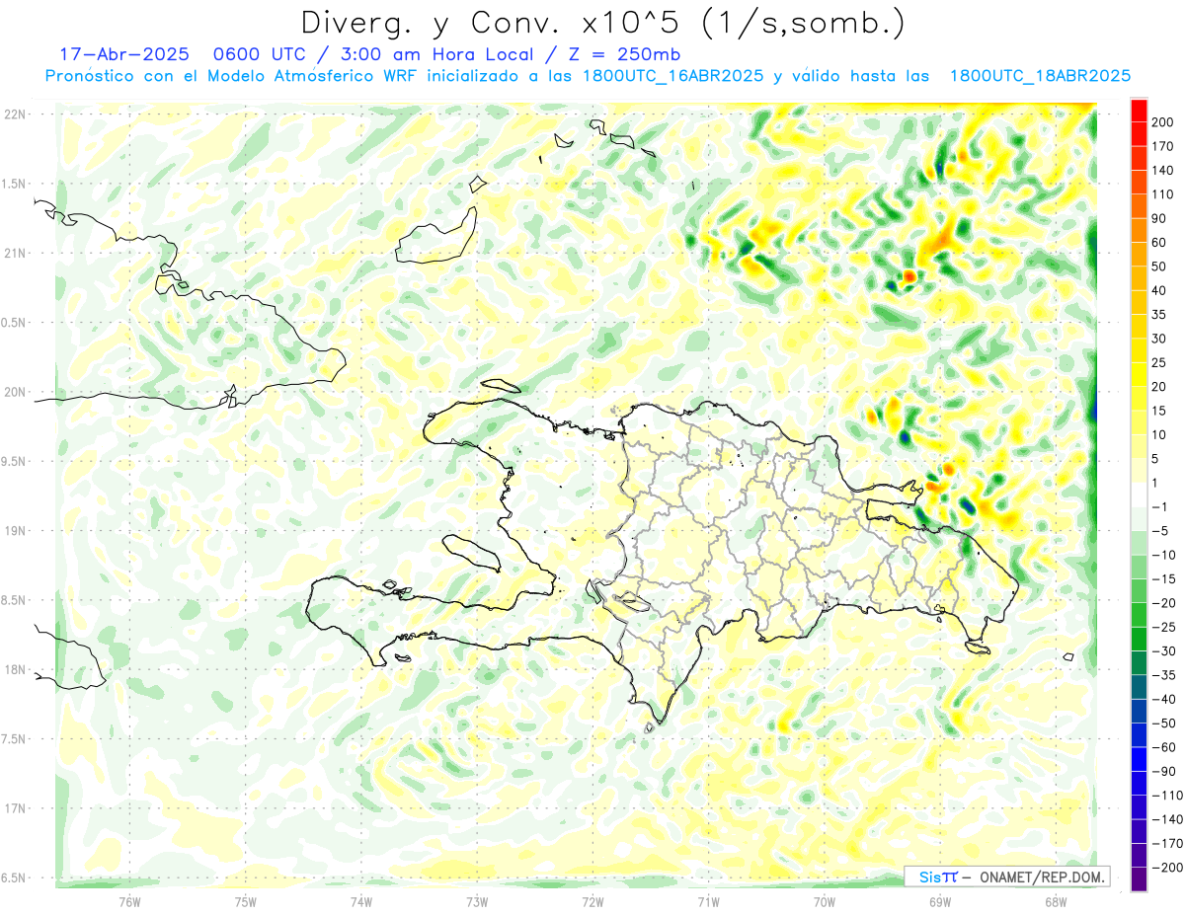Click the '76W' longitude label
Viewport: 1185px width, 915px height.
point(129,900)
